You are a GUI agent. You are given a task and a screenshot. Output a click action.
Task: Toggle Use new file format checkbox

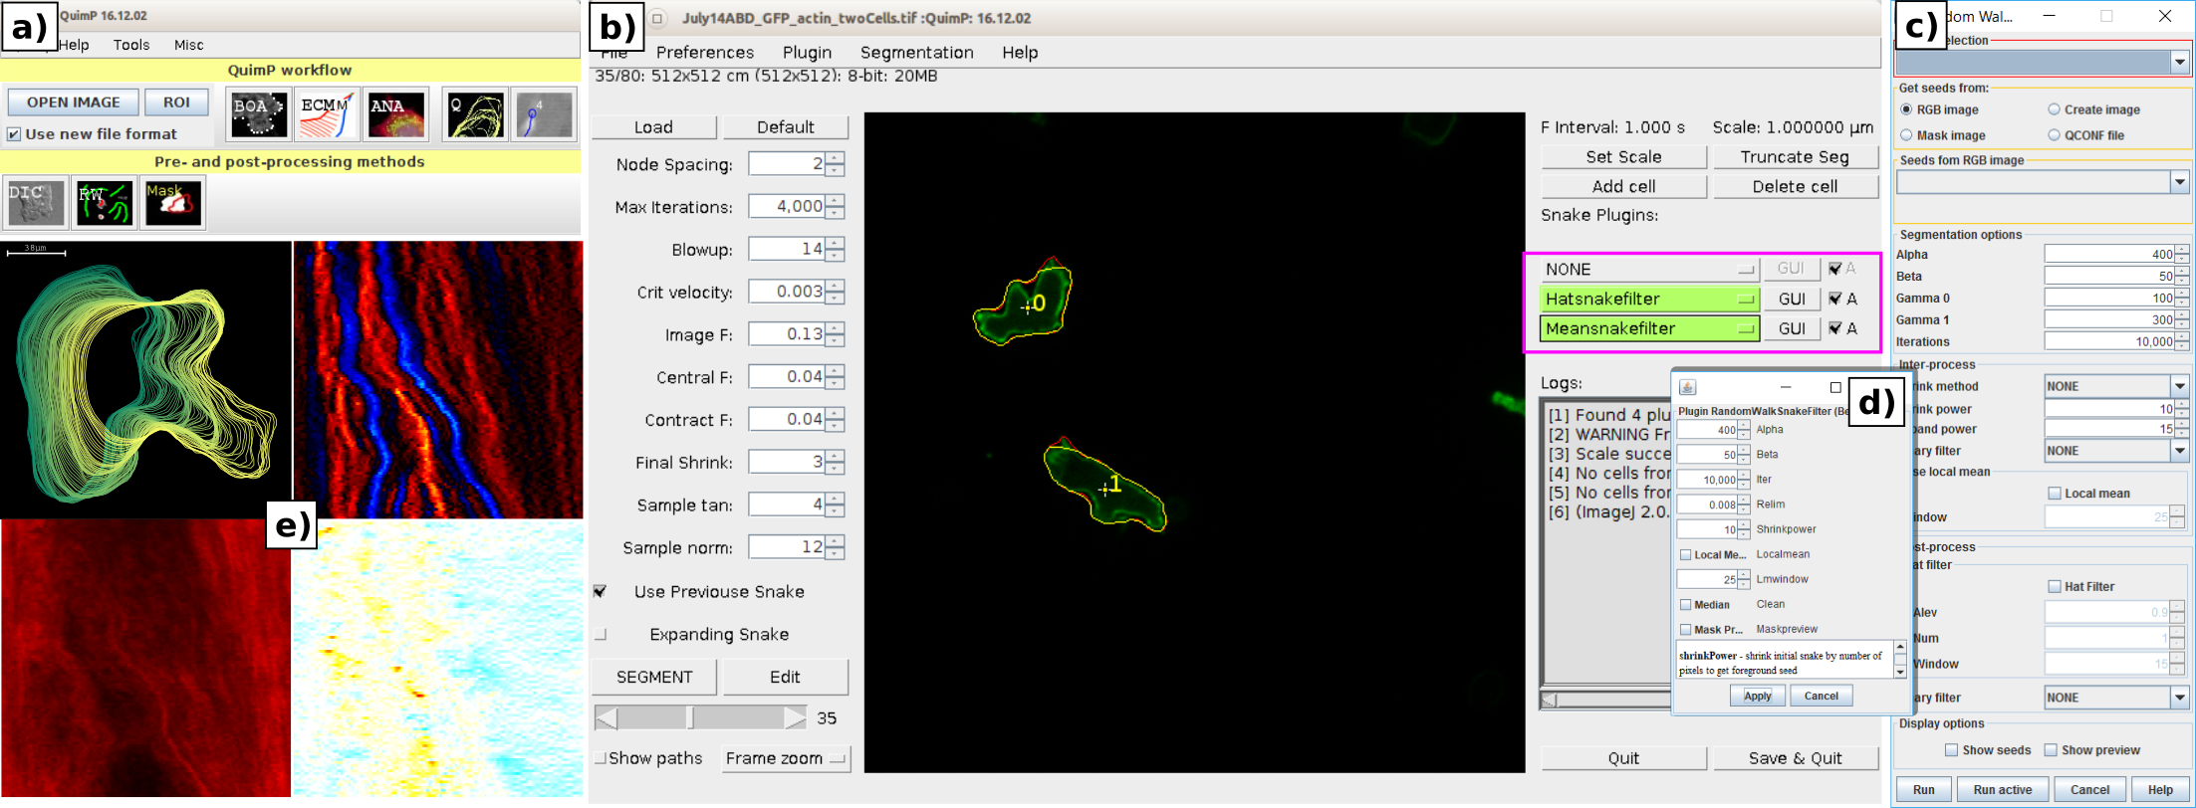[x=14, y=134]
